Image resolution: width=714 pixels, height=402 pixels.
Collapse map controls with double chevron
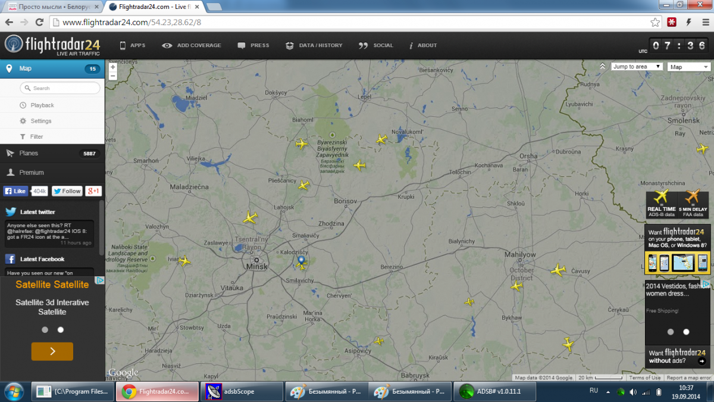(602, 67)
